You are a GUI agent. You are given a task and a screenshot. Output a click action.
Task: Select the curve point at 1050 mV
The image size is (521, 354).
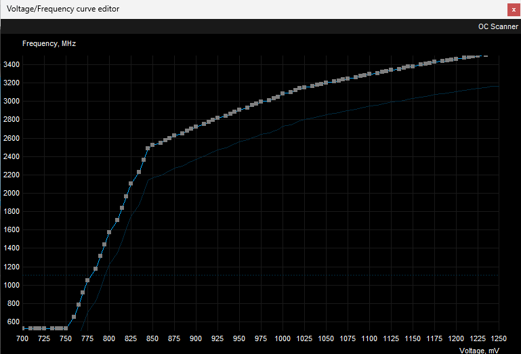coord(326,83)
